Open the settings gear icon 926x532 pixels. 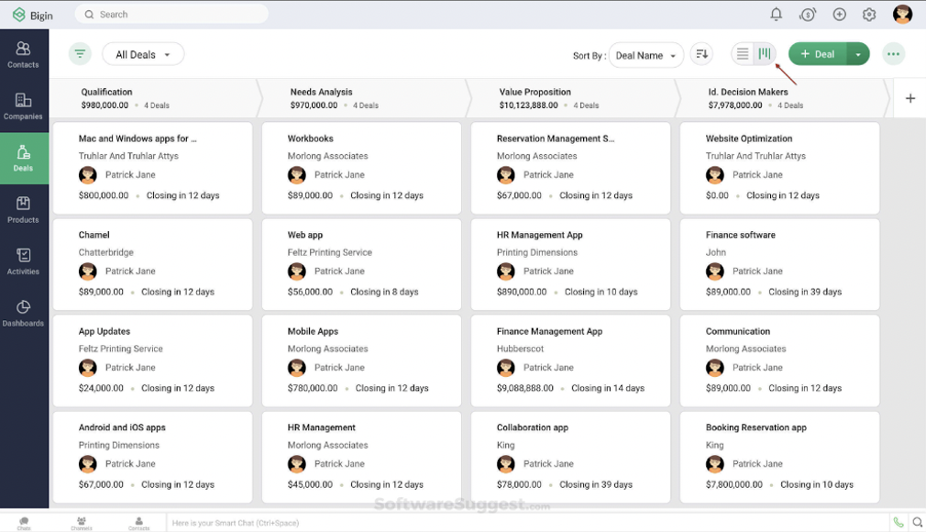tap(869, 15)
